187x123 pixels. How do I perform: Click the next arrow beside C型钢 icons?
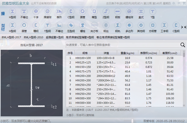[185, 27]
